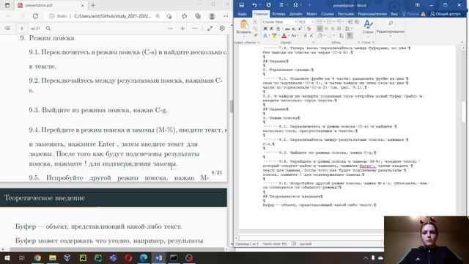Viewport: 469px width, 264px height.
Task: Show PDF table of contents sidebar
Action: (7, 29)
